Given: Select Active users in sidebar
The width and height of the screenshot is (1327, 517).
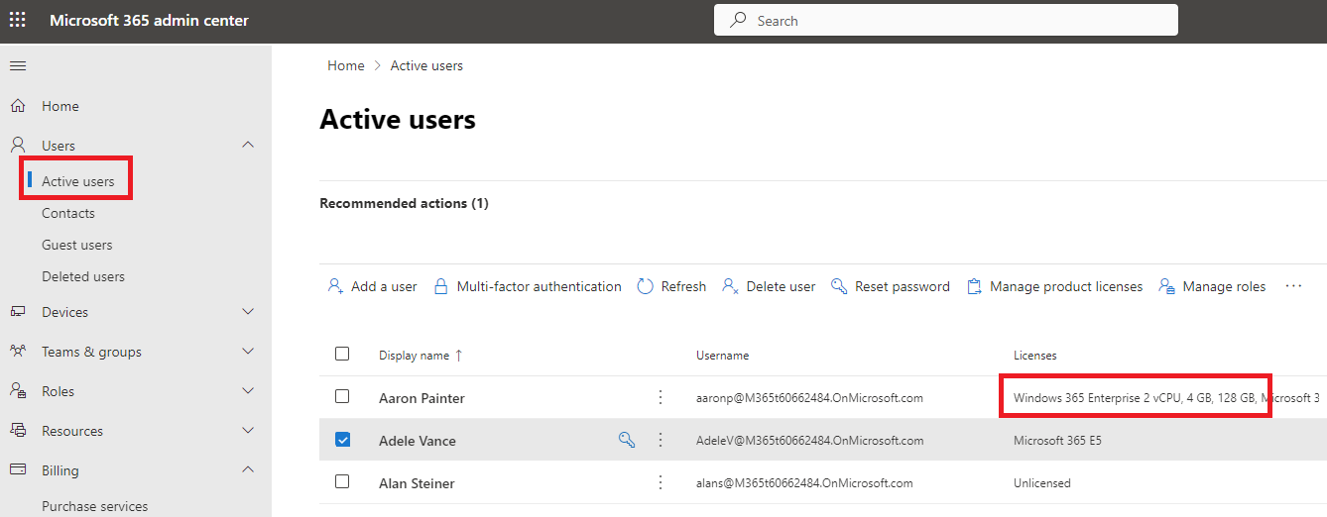Looking at the screenshot, I should click(x=77, y=181).
